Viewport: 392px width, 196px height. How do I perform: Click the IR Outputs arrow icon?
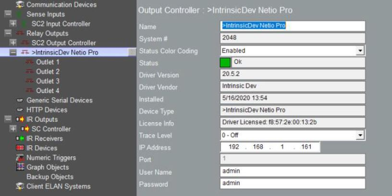pos(20,119)
